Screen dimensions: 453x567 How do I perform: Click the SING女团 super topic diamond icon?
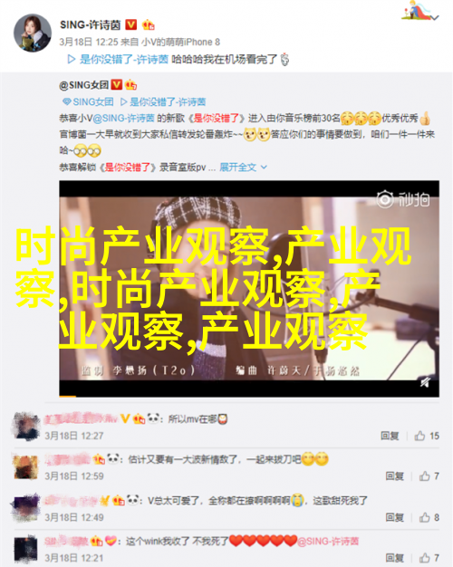coord(66,101)
